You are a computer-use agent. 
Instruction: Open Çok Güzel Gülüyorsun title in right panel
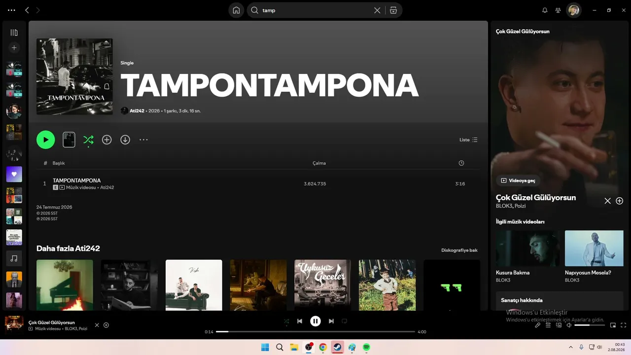click(536, 197)
